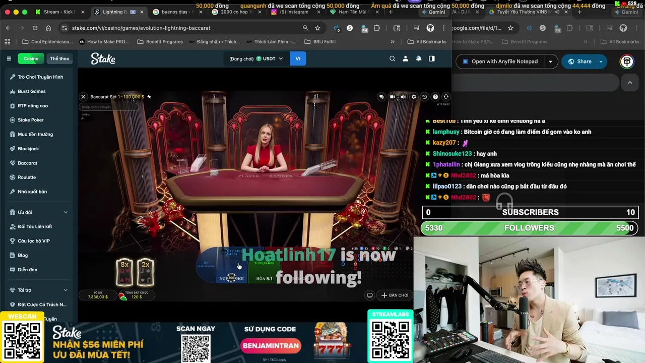
Task: Click the stake.com address bar URL
Action: point(141,28)
